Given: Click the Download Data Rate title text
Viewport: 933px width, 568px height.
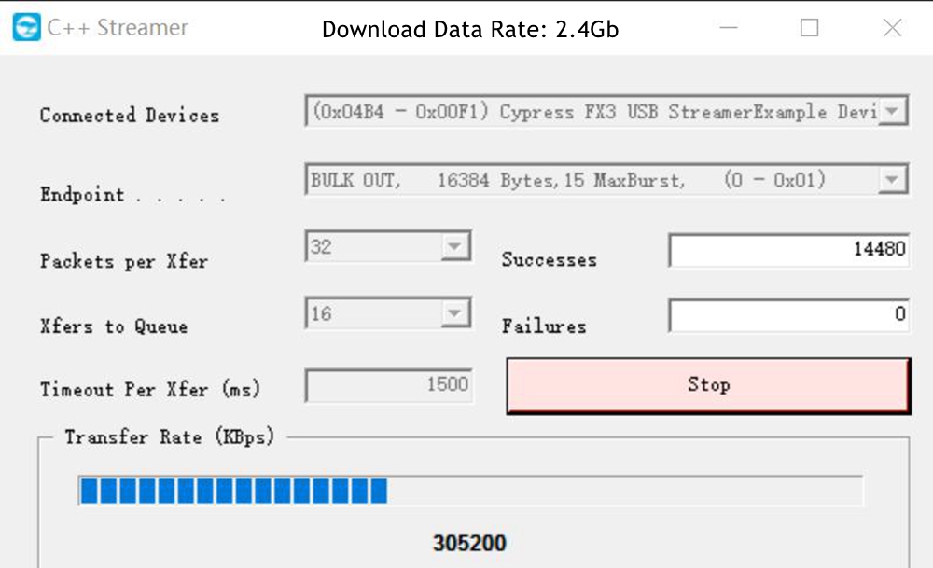Looking at the screenshot, I should (x=470, y=30).
